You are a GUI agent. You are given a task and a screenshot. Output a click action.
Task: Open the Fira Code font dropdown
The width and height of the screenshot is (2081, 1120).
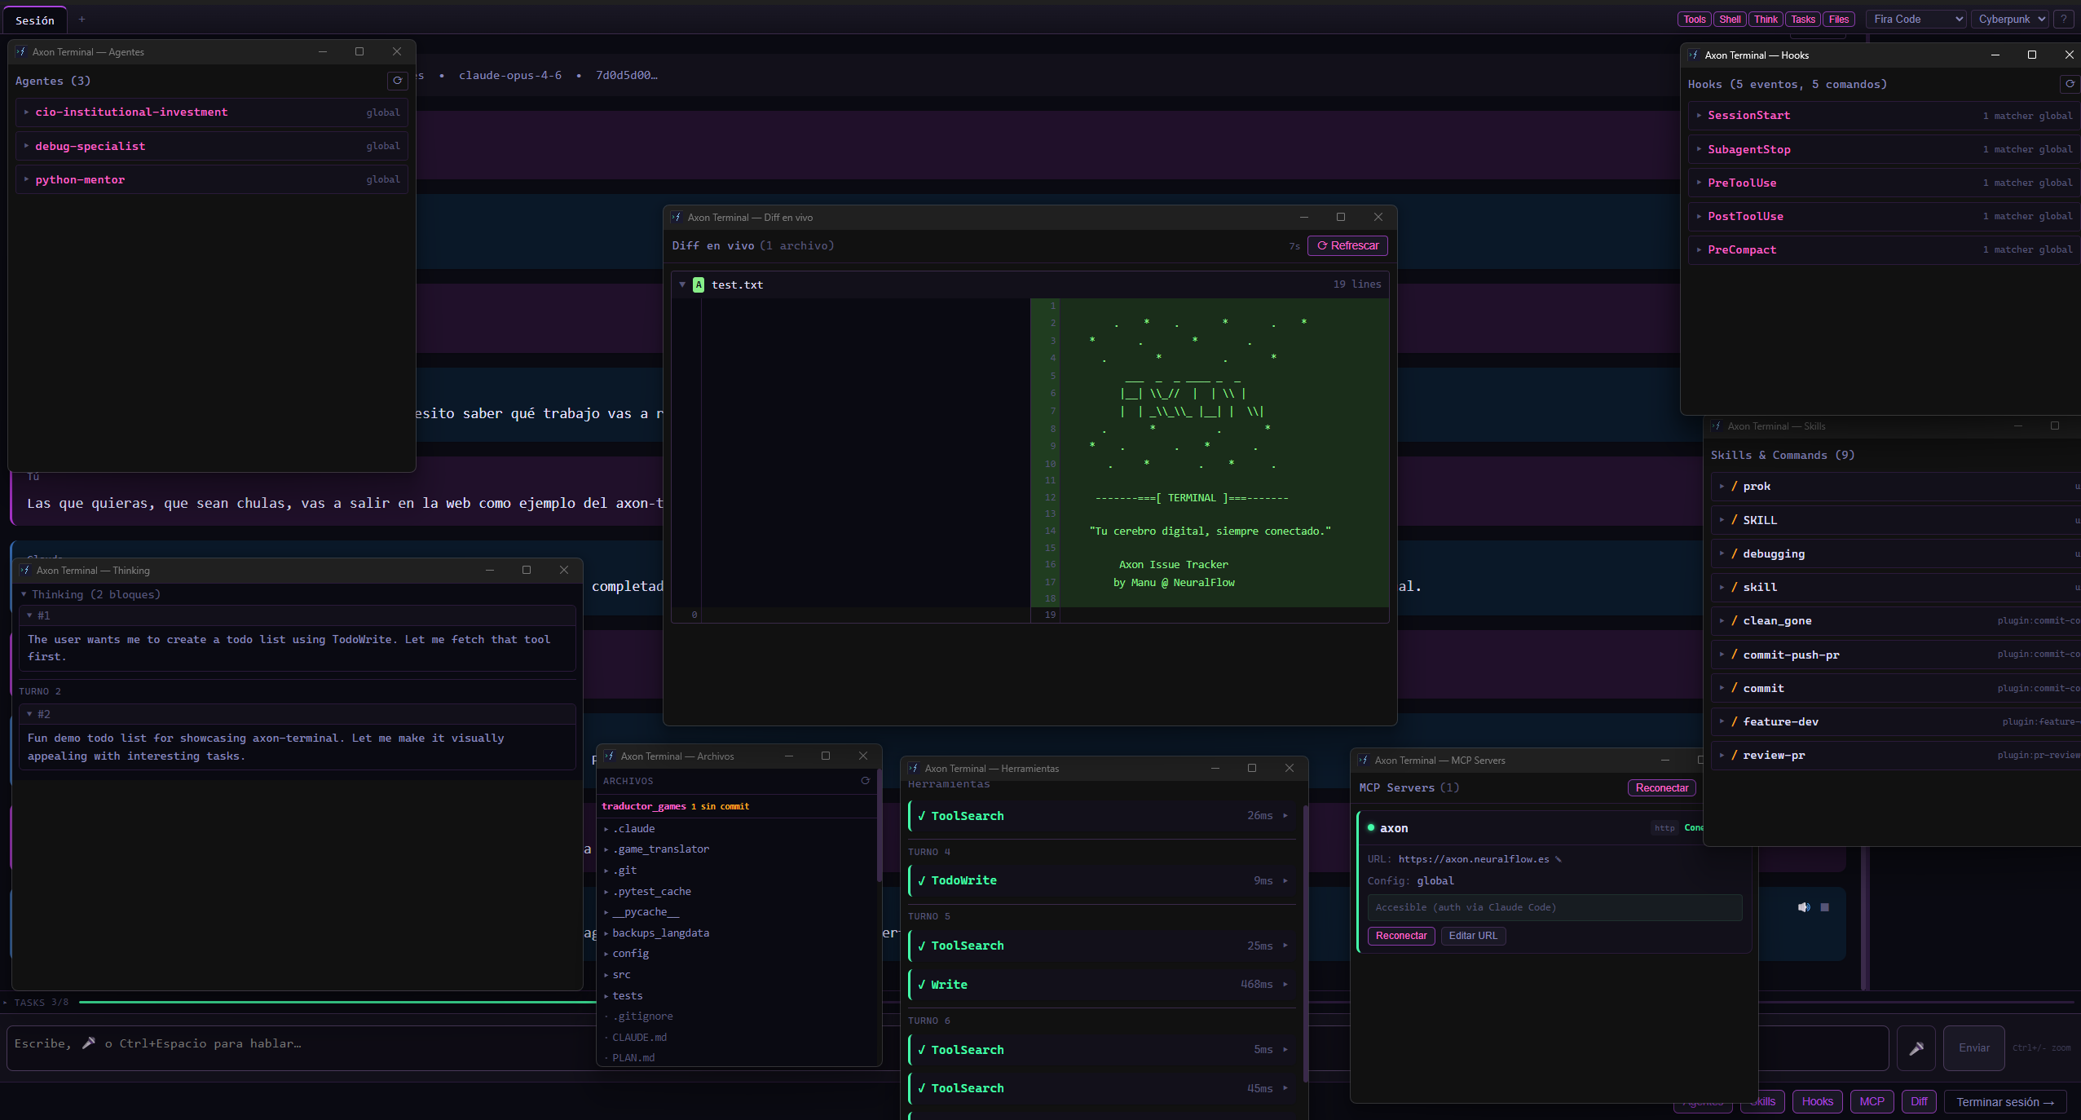[1914, 19]
